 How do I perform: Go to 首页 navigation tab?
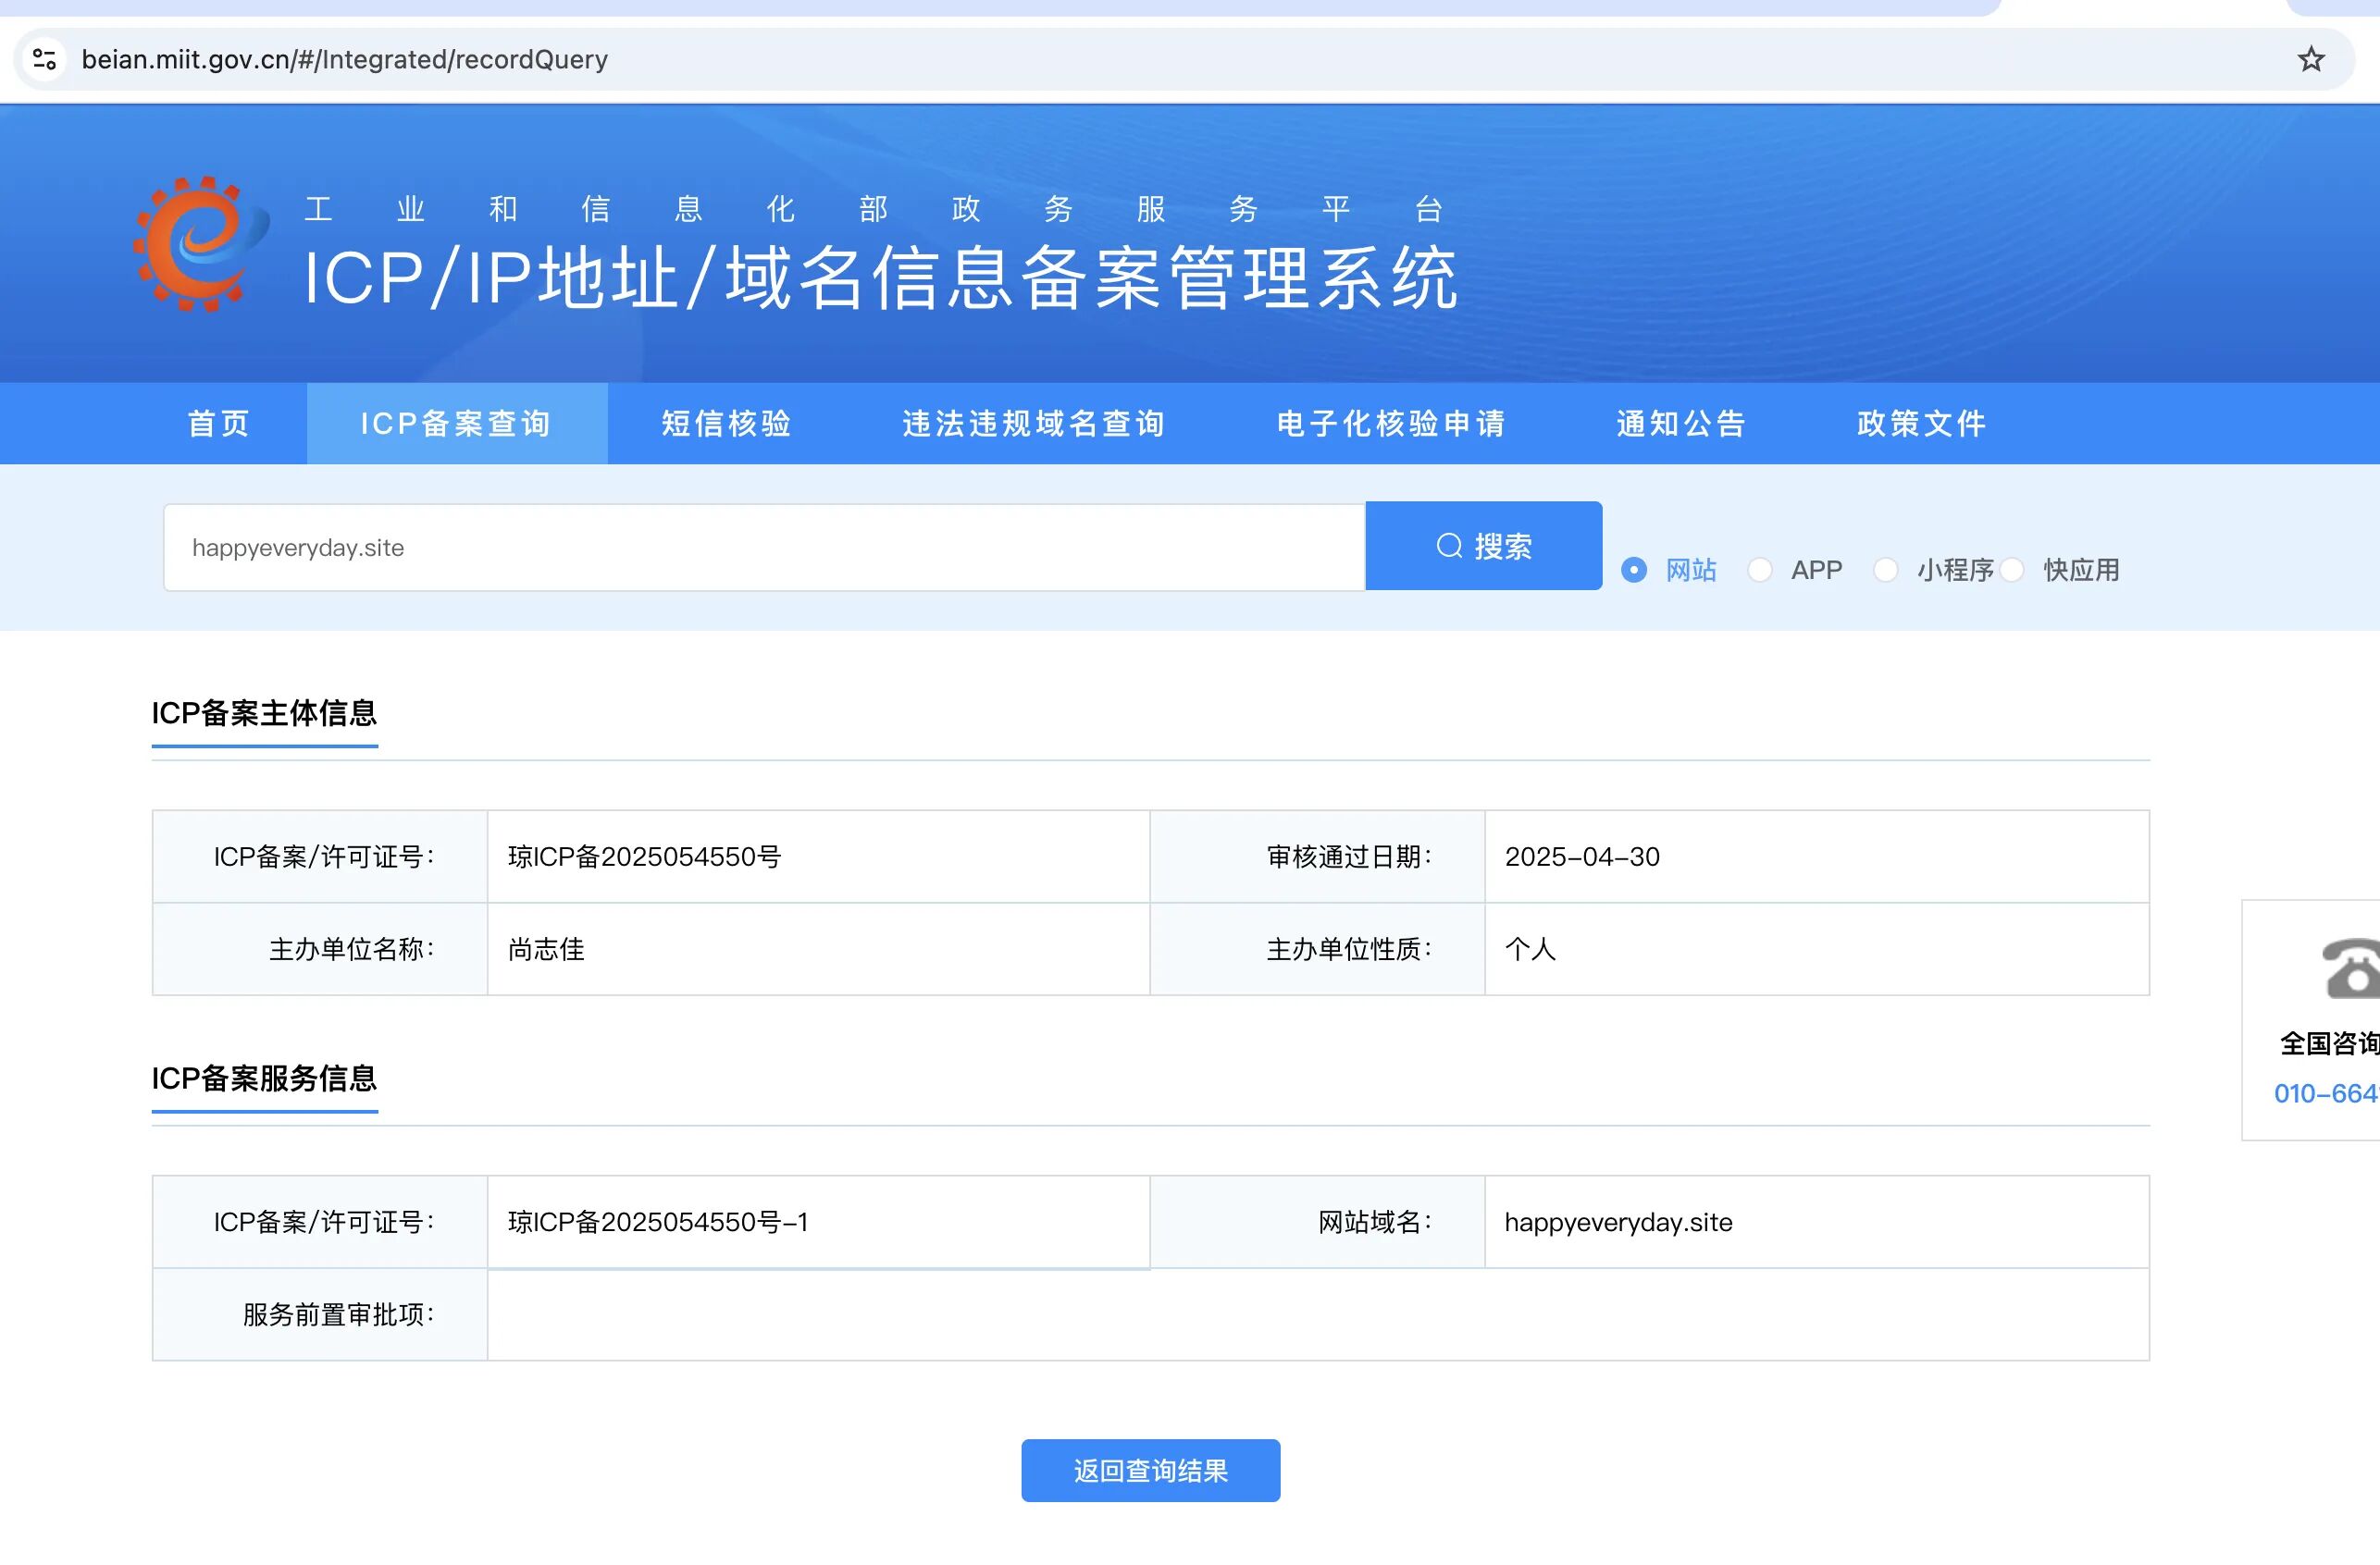click(219, 424)
